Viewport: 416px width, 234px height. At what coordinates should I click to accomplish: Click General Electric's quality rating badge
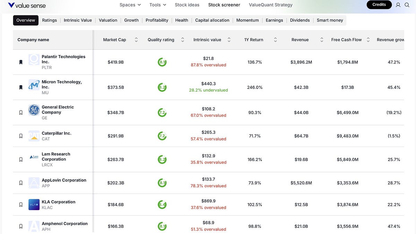coord(162,113)
